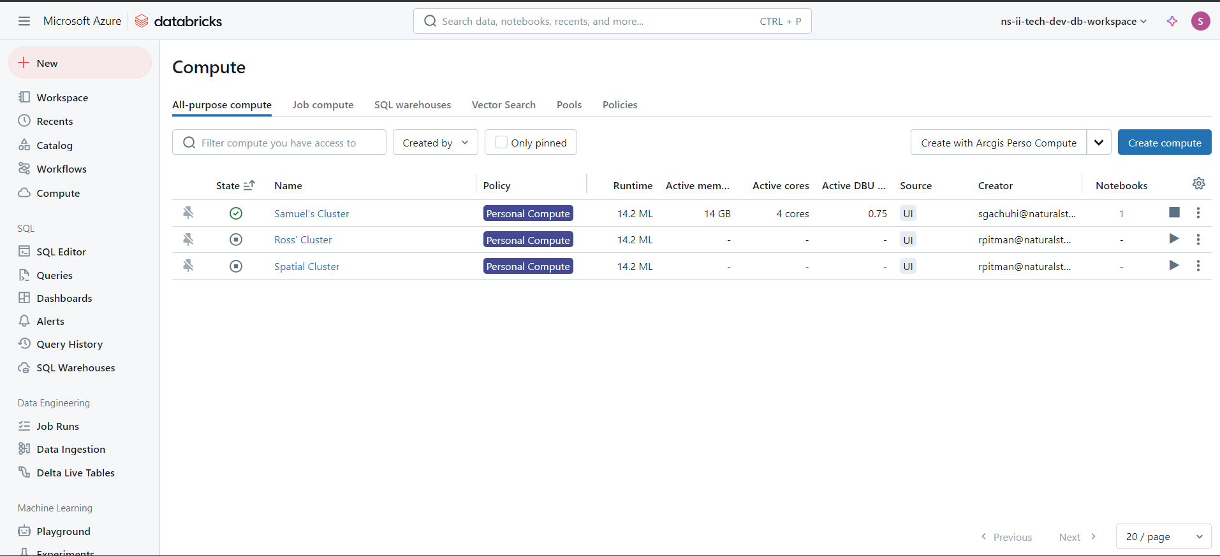The image size is (1220, 556).
Task: Click the New button
Action: [x=80, y=63]
